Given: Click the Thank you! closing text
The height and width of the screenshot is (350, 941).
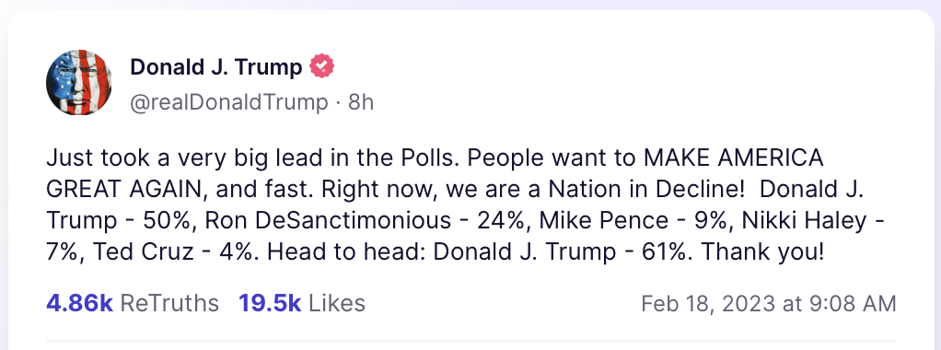Looking at the screenshot, I should (762, 252).
